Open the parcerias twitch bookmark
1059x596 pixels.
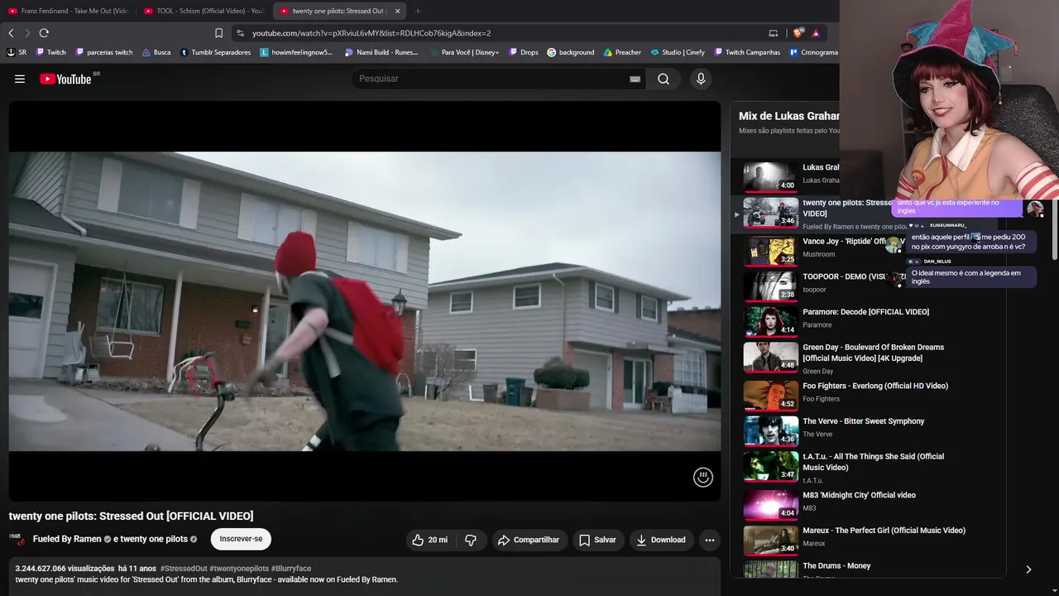click(x=104, y=52)
